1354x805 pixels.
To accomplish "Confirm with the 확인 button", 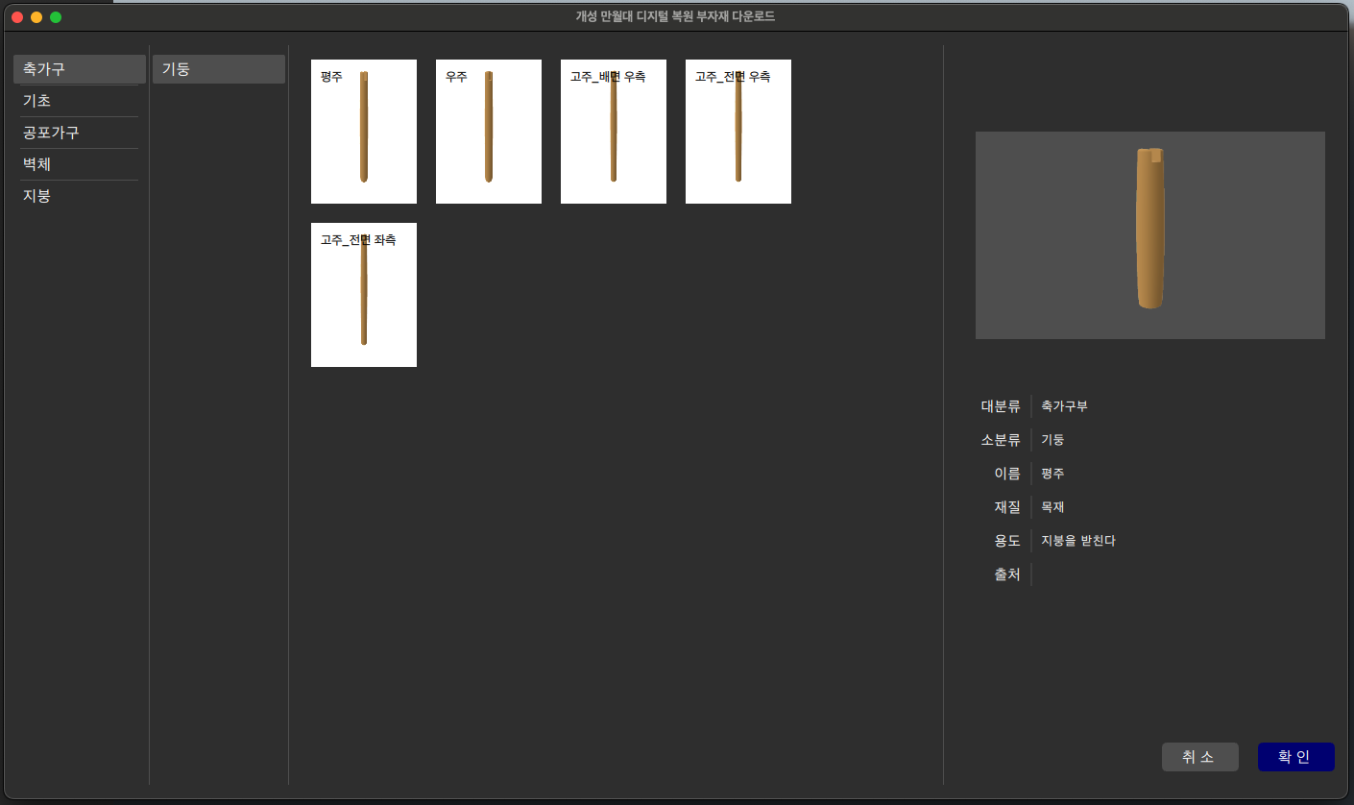I will 1295,757.
